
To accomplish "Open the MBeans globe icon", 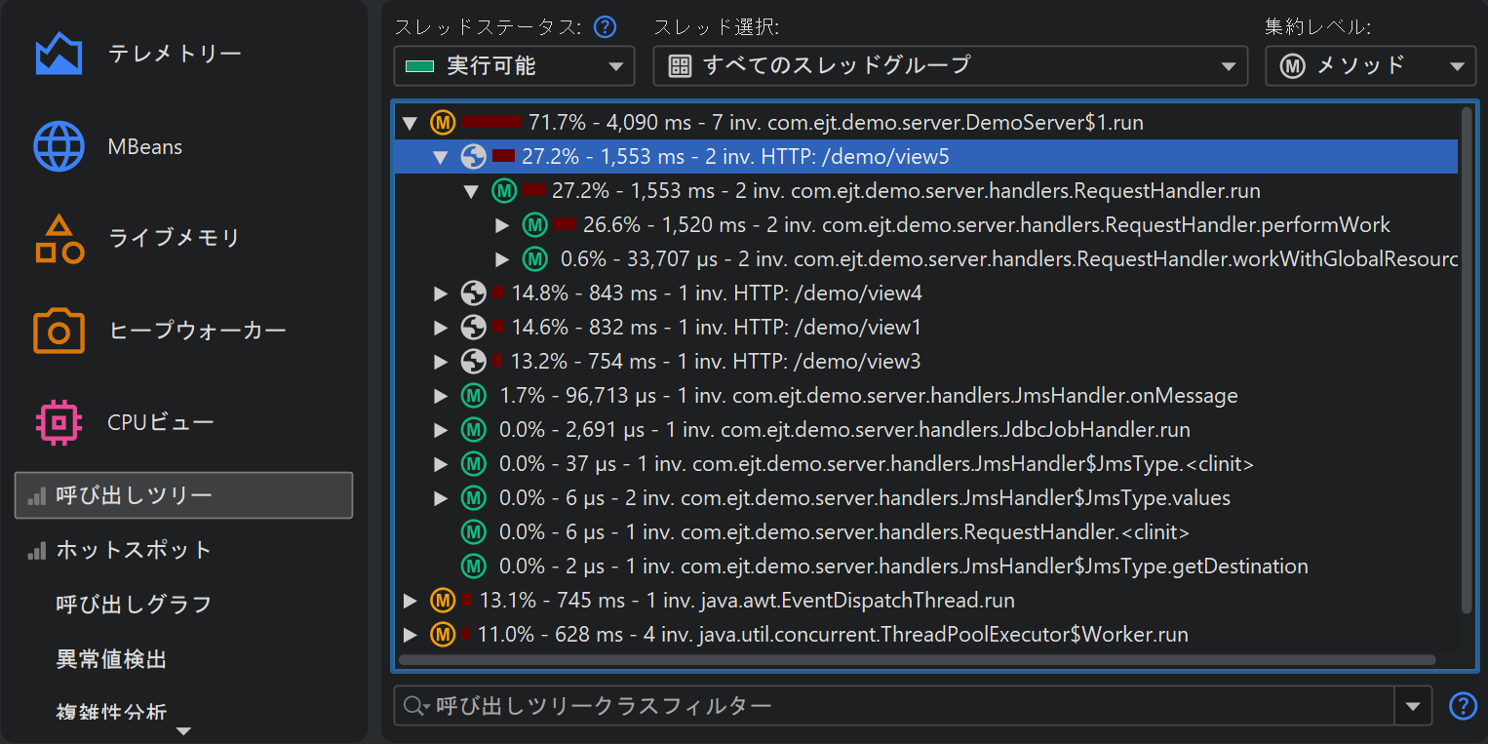I will pyautogui.click(x=59, y=147).
